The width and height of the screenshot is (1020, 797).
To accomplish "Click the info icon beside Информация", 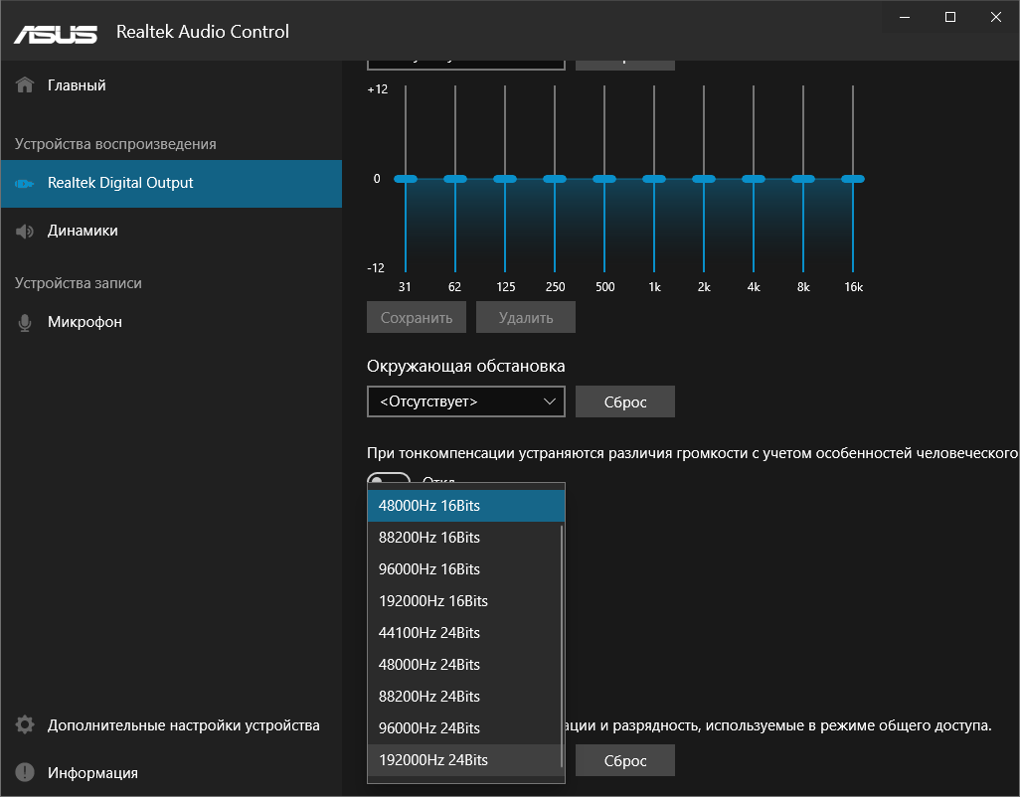I will 24,772.
